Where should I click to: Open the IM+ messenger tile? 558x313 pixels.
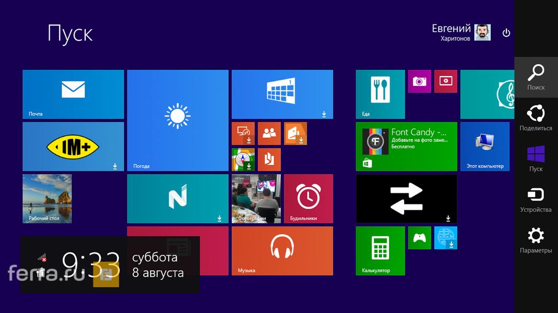[73, 147]
